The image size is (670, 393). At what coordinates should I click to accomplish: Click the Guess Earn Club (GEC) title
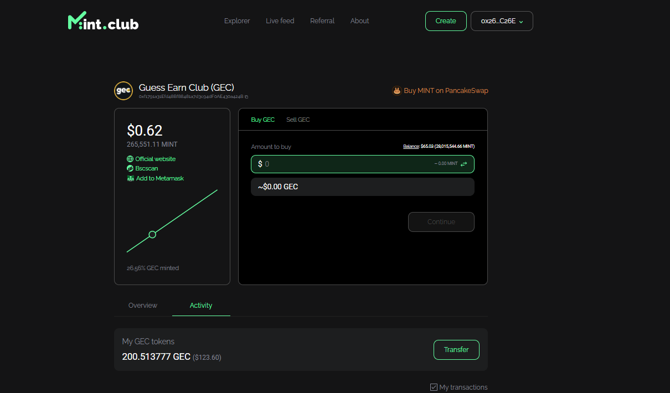187,87
